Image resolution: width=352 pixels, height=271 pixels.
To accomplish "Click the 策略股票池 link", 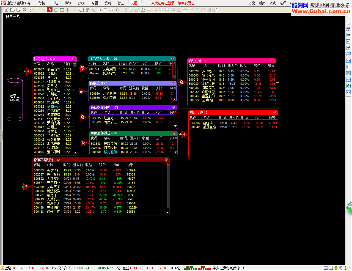I will click(186, 3).
